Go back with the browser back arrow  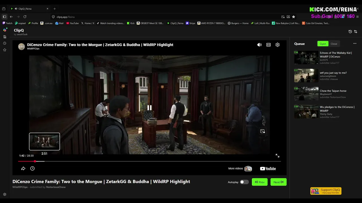(11, 17)
